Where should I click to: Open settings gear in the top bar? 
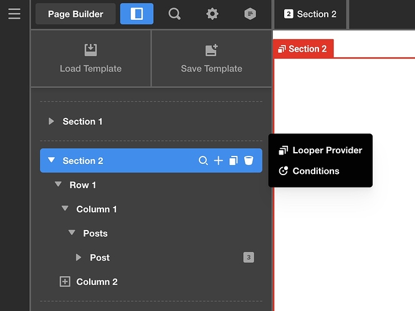tap(212, 14)
